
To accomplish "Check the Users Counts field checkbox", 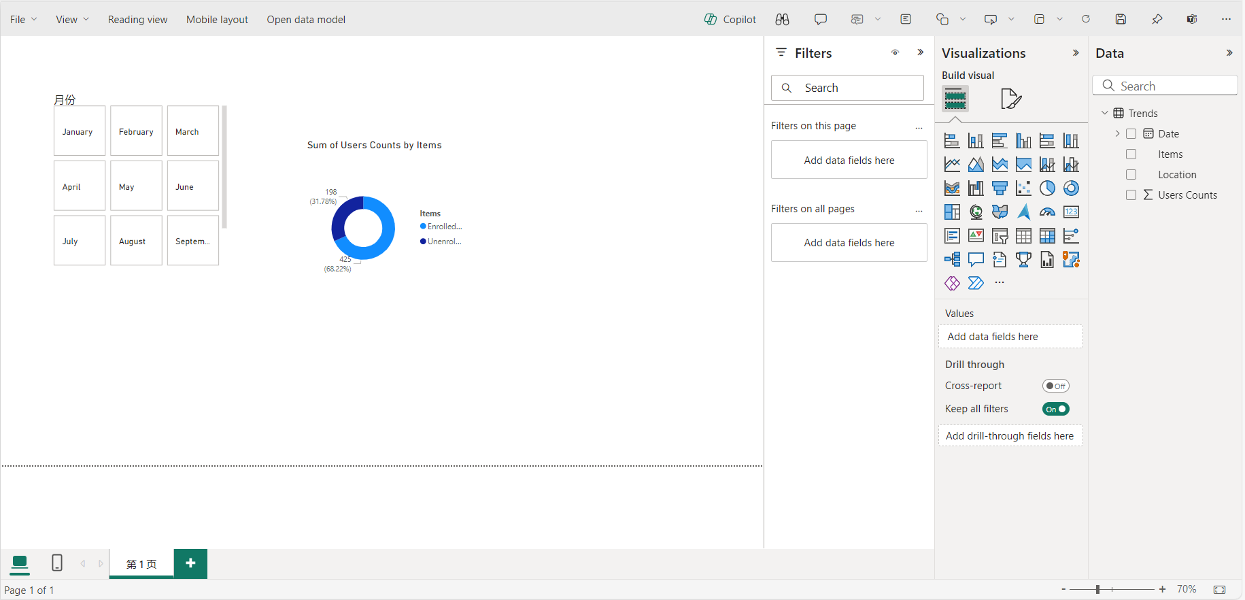I will pyautogui.click(x=1131, y=195).
